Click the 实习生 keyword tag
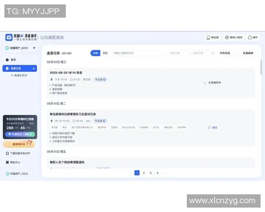 coord(156,127)
